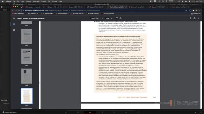
Task: Zoom out using the minus icon
Action: (103, 18)
